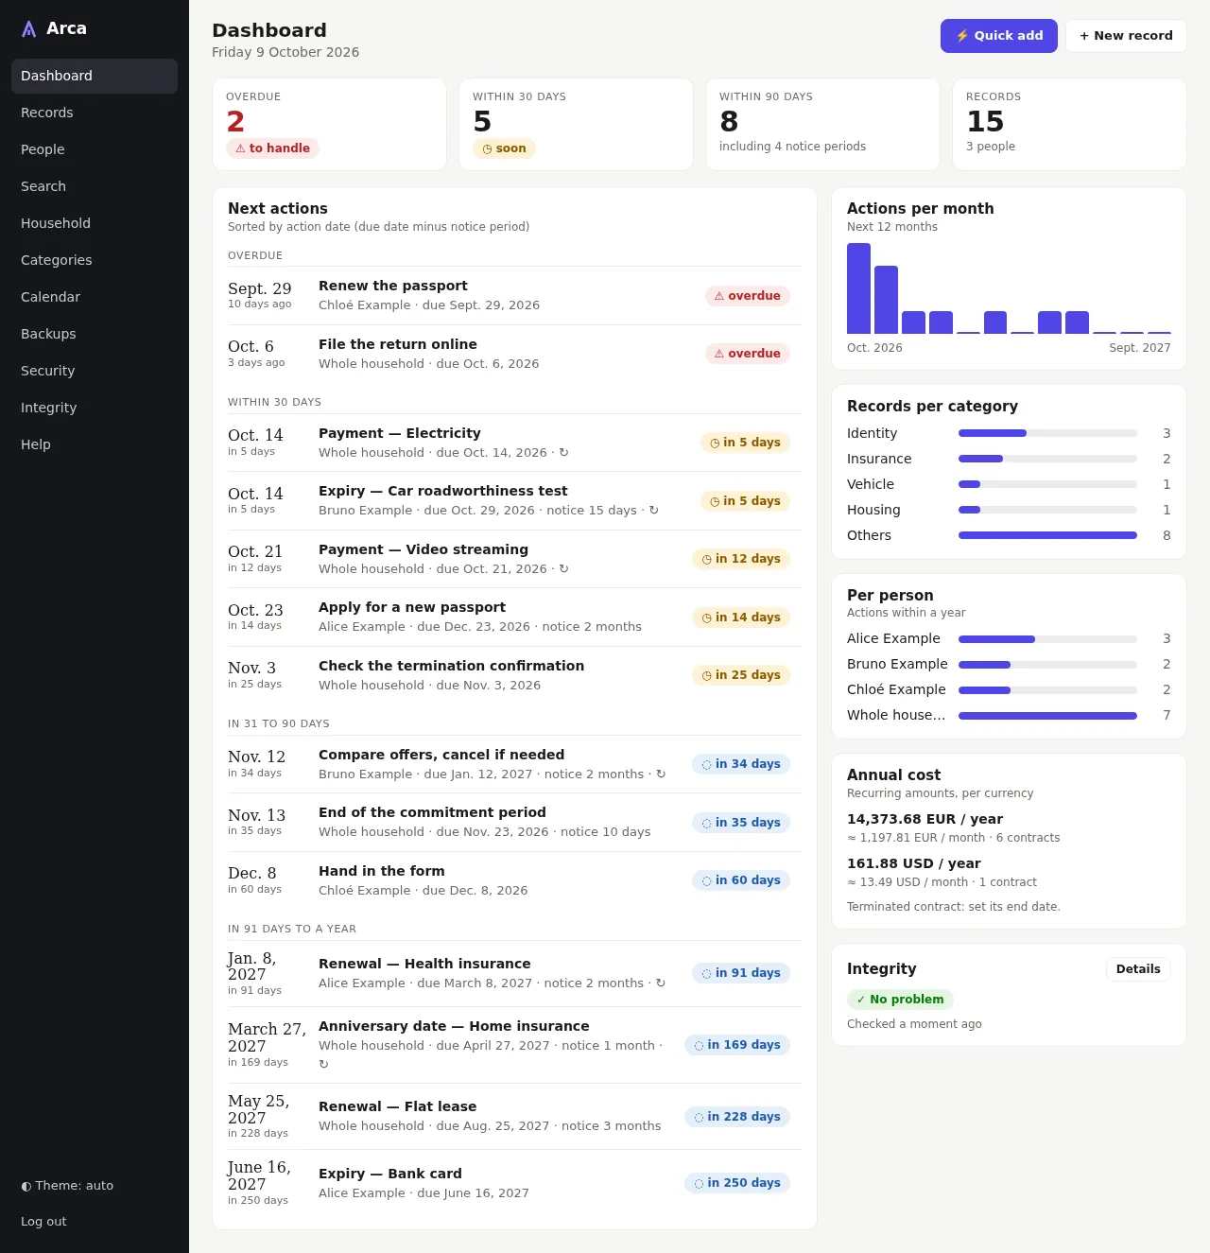This screenshot has width=1210, height=1253.
Task: Click the recurring icon on Home insurance row
Action: (323, 1064)
